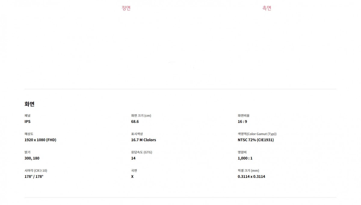The width and height of the screenshot is (361, 205).
Task: Click the 화면 section heading
Action: click(29, 104)
